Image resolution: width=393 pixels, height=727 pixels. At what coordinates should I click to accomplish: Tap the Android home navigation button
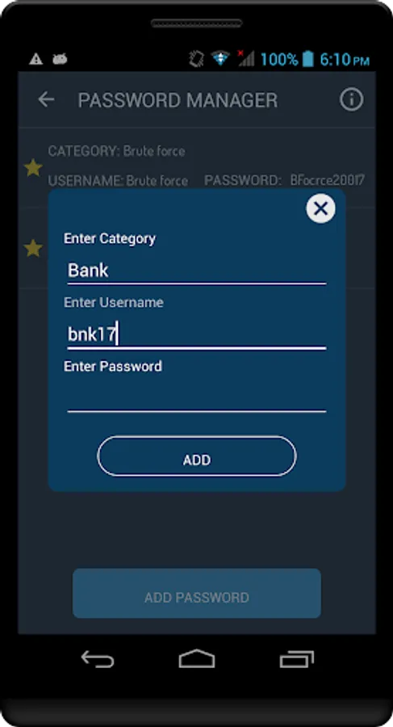pyautogui.click(x=197, y=658)
